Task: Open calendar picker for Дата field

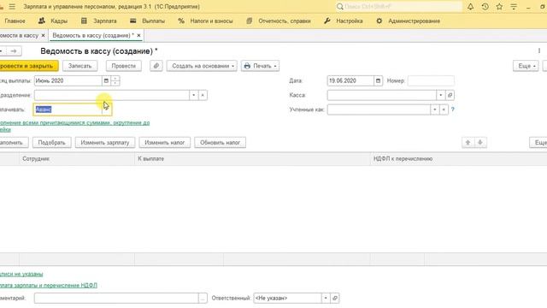Action: (x=378, y=80)
